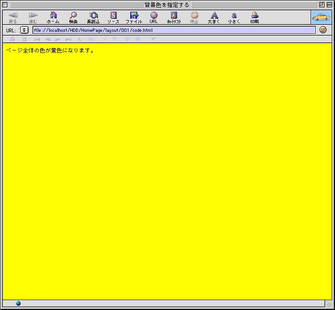Open the ホットリスト (Hotlist) icon
335x310 pixels.
[x=174, y=15]
